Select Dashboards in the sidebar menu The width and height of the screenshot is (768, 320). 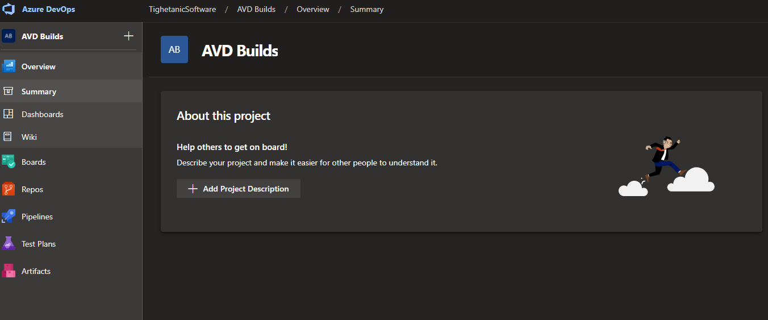(x=43, y=114)
